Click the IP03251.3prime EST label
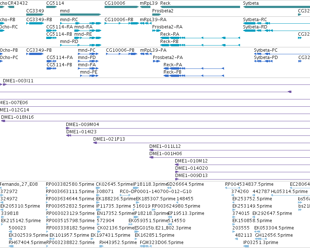 (261, 243)
